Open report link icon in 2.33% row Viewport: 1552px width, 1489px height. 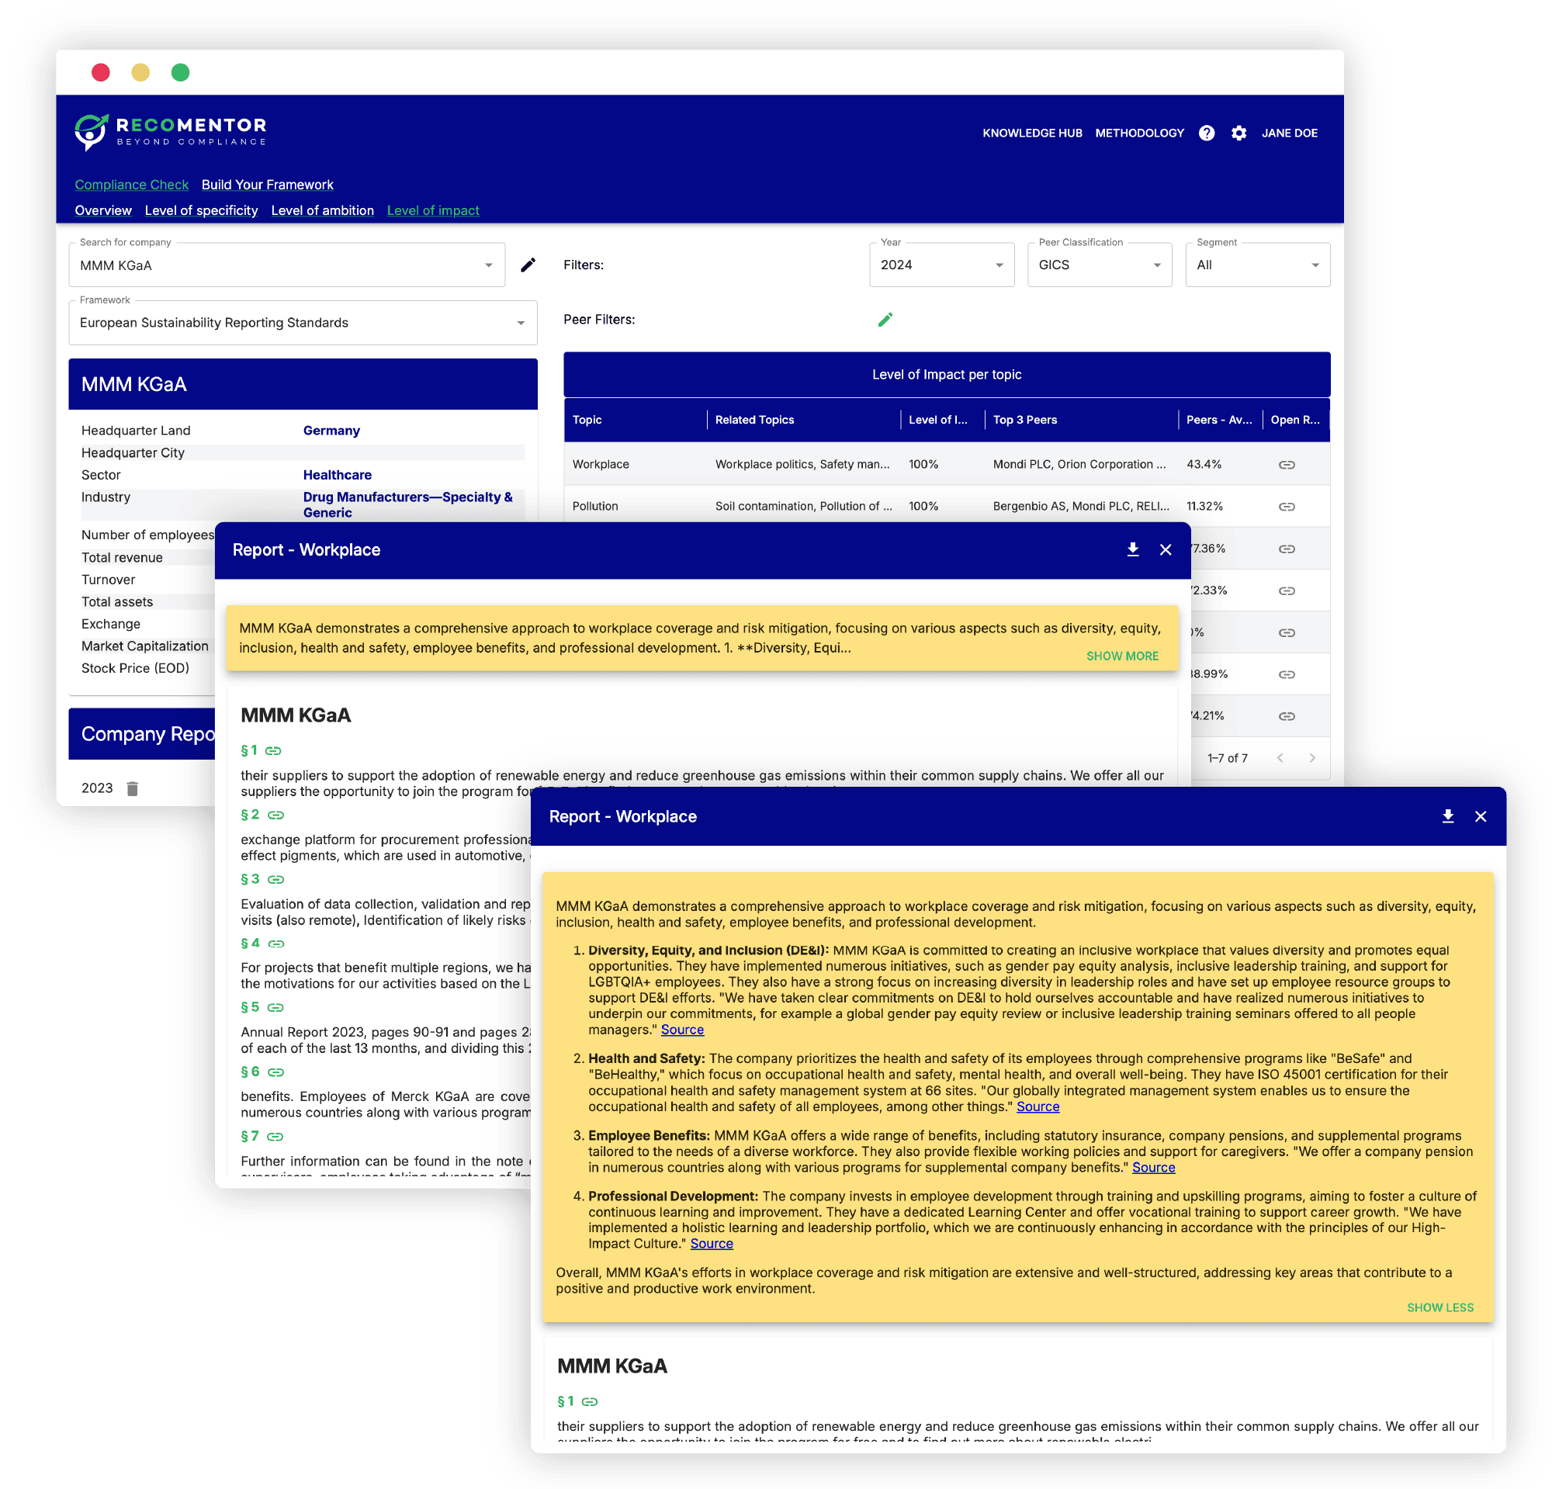(x=1287, y=590)
